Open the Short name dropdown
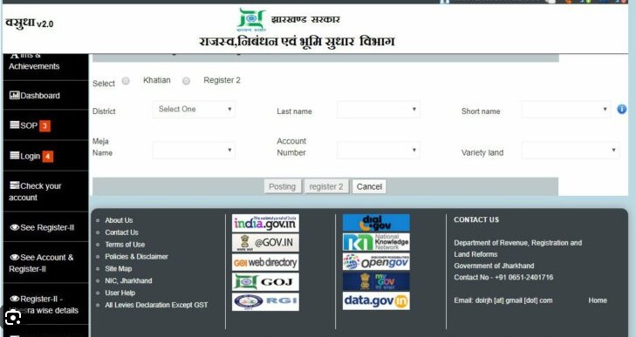Screen dimensions: 636x337 tap(566, 110)
